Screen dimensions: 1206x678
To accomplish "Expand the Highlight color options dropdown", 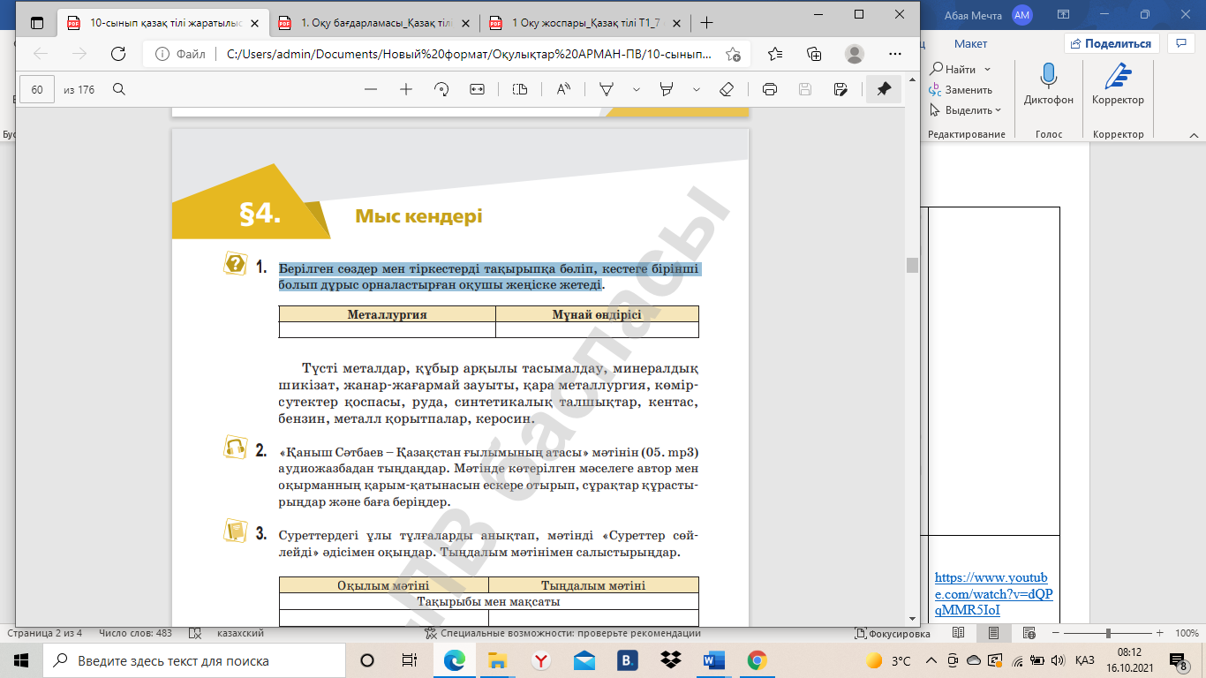I will tap(697, 89).
